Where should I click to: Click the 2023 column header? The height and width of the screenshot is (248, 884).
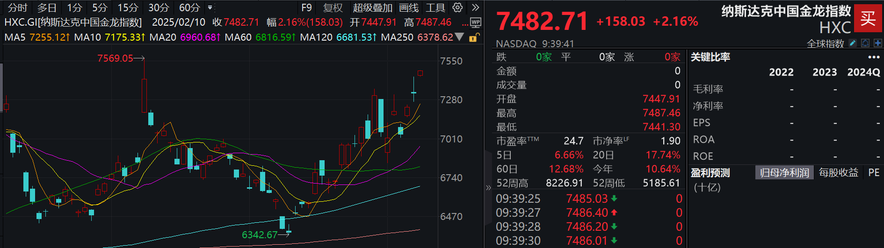tap(825, 72)
